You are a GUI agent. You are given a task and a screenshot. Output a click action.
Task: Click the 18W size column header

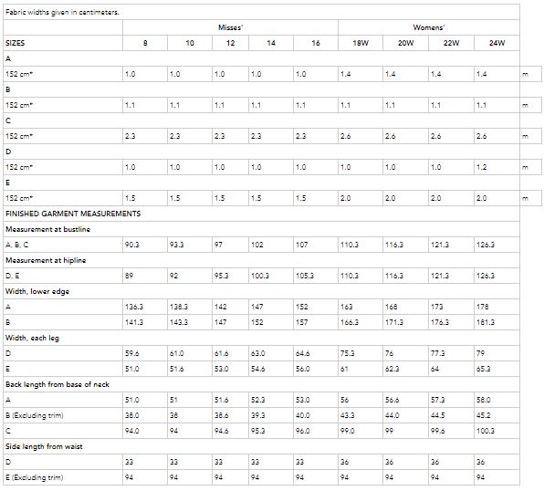(361, 43)
